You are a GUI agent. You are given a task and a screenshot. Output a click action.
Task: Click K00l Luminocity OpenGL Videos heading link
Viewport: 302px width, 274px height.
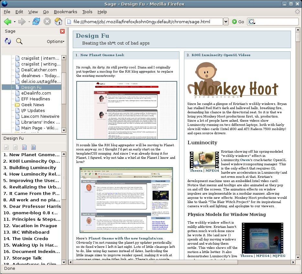(221, 55)
